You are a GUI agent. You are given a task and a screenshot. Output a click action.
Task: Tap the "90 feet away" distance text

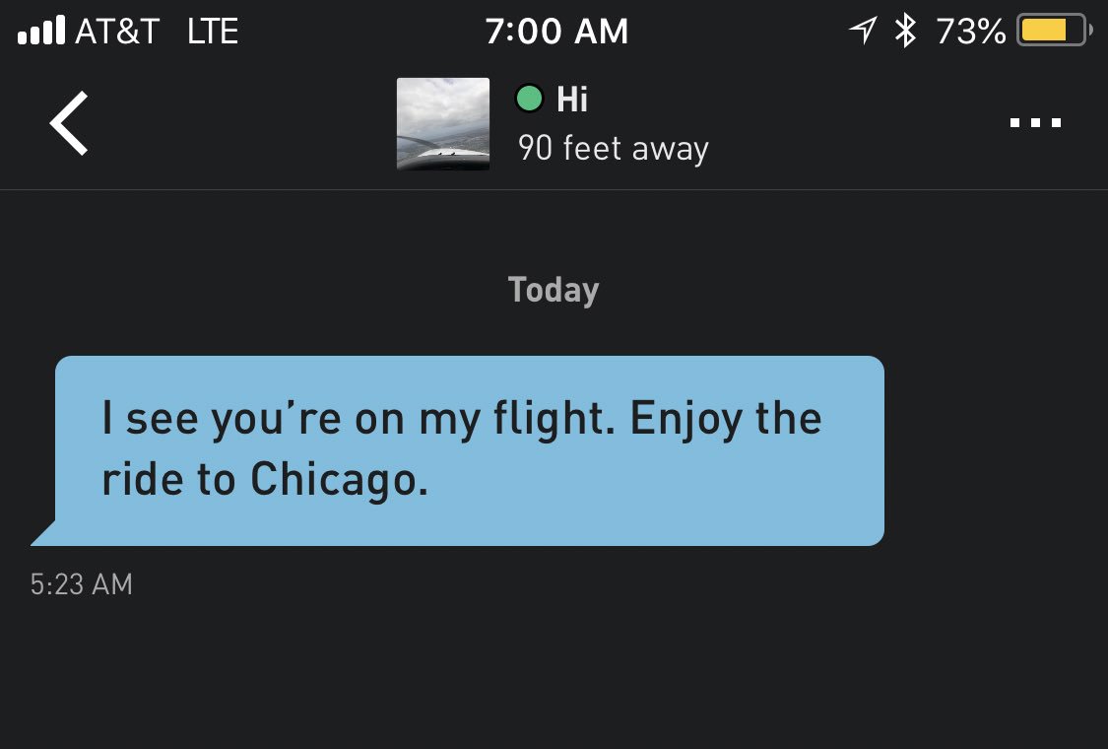click(613, 149)
